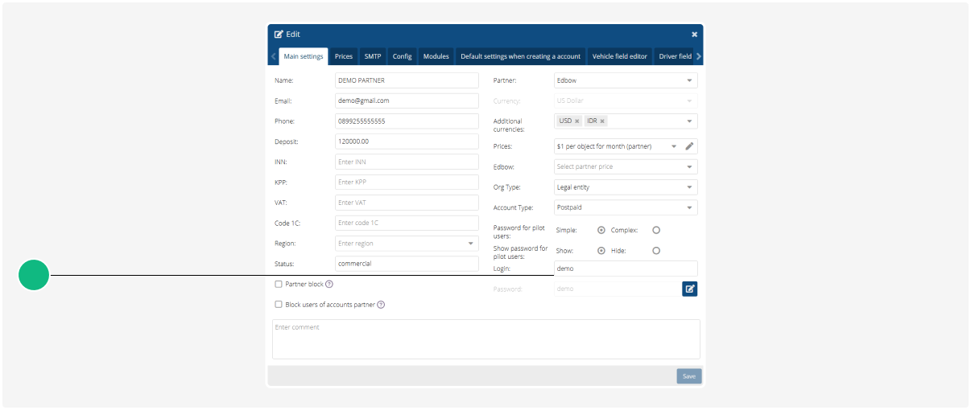Click the Status field showing commercial
Screen dimensions: 971x410
407,264
